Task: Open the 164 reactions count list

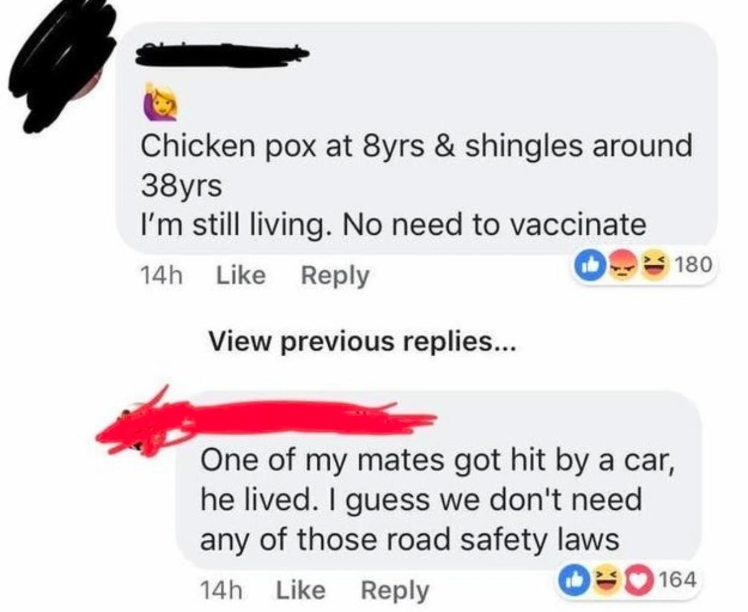Action: point(676,580)
